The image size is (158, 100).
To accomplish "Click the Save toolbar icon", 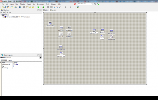I will (x=20, y=7).
